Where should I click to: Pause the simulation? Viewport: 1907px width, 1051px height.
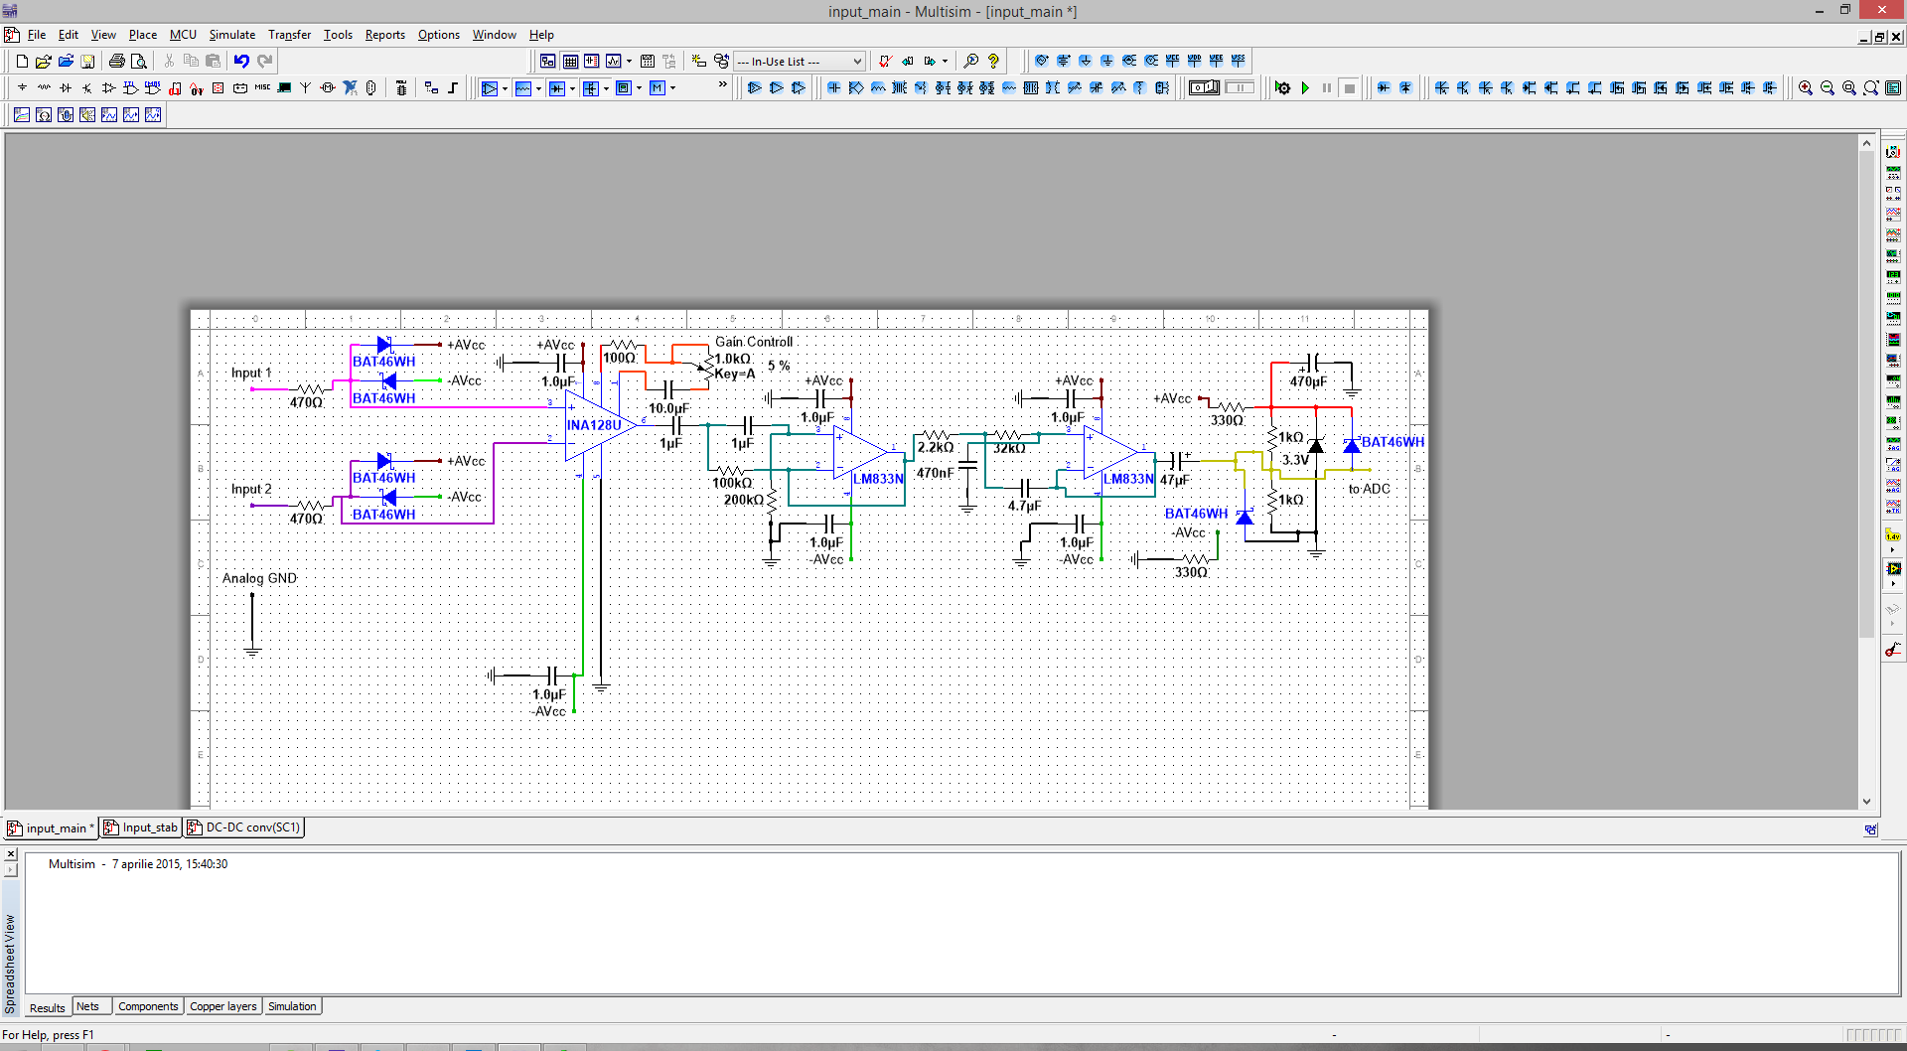click(x=1327, y=88)
